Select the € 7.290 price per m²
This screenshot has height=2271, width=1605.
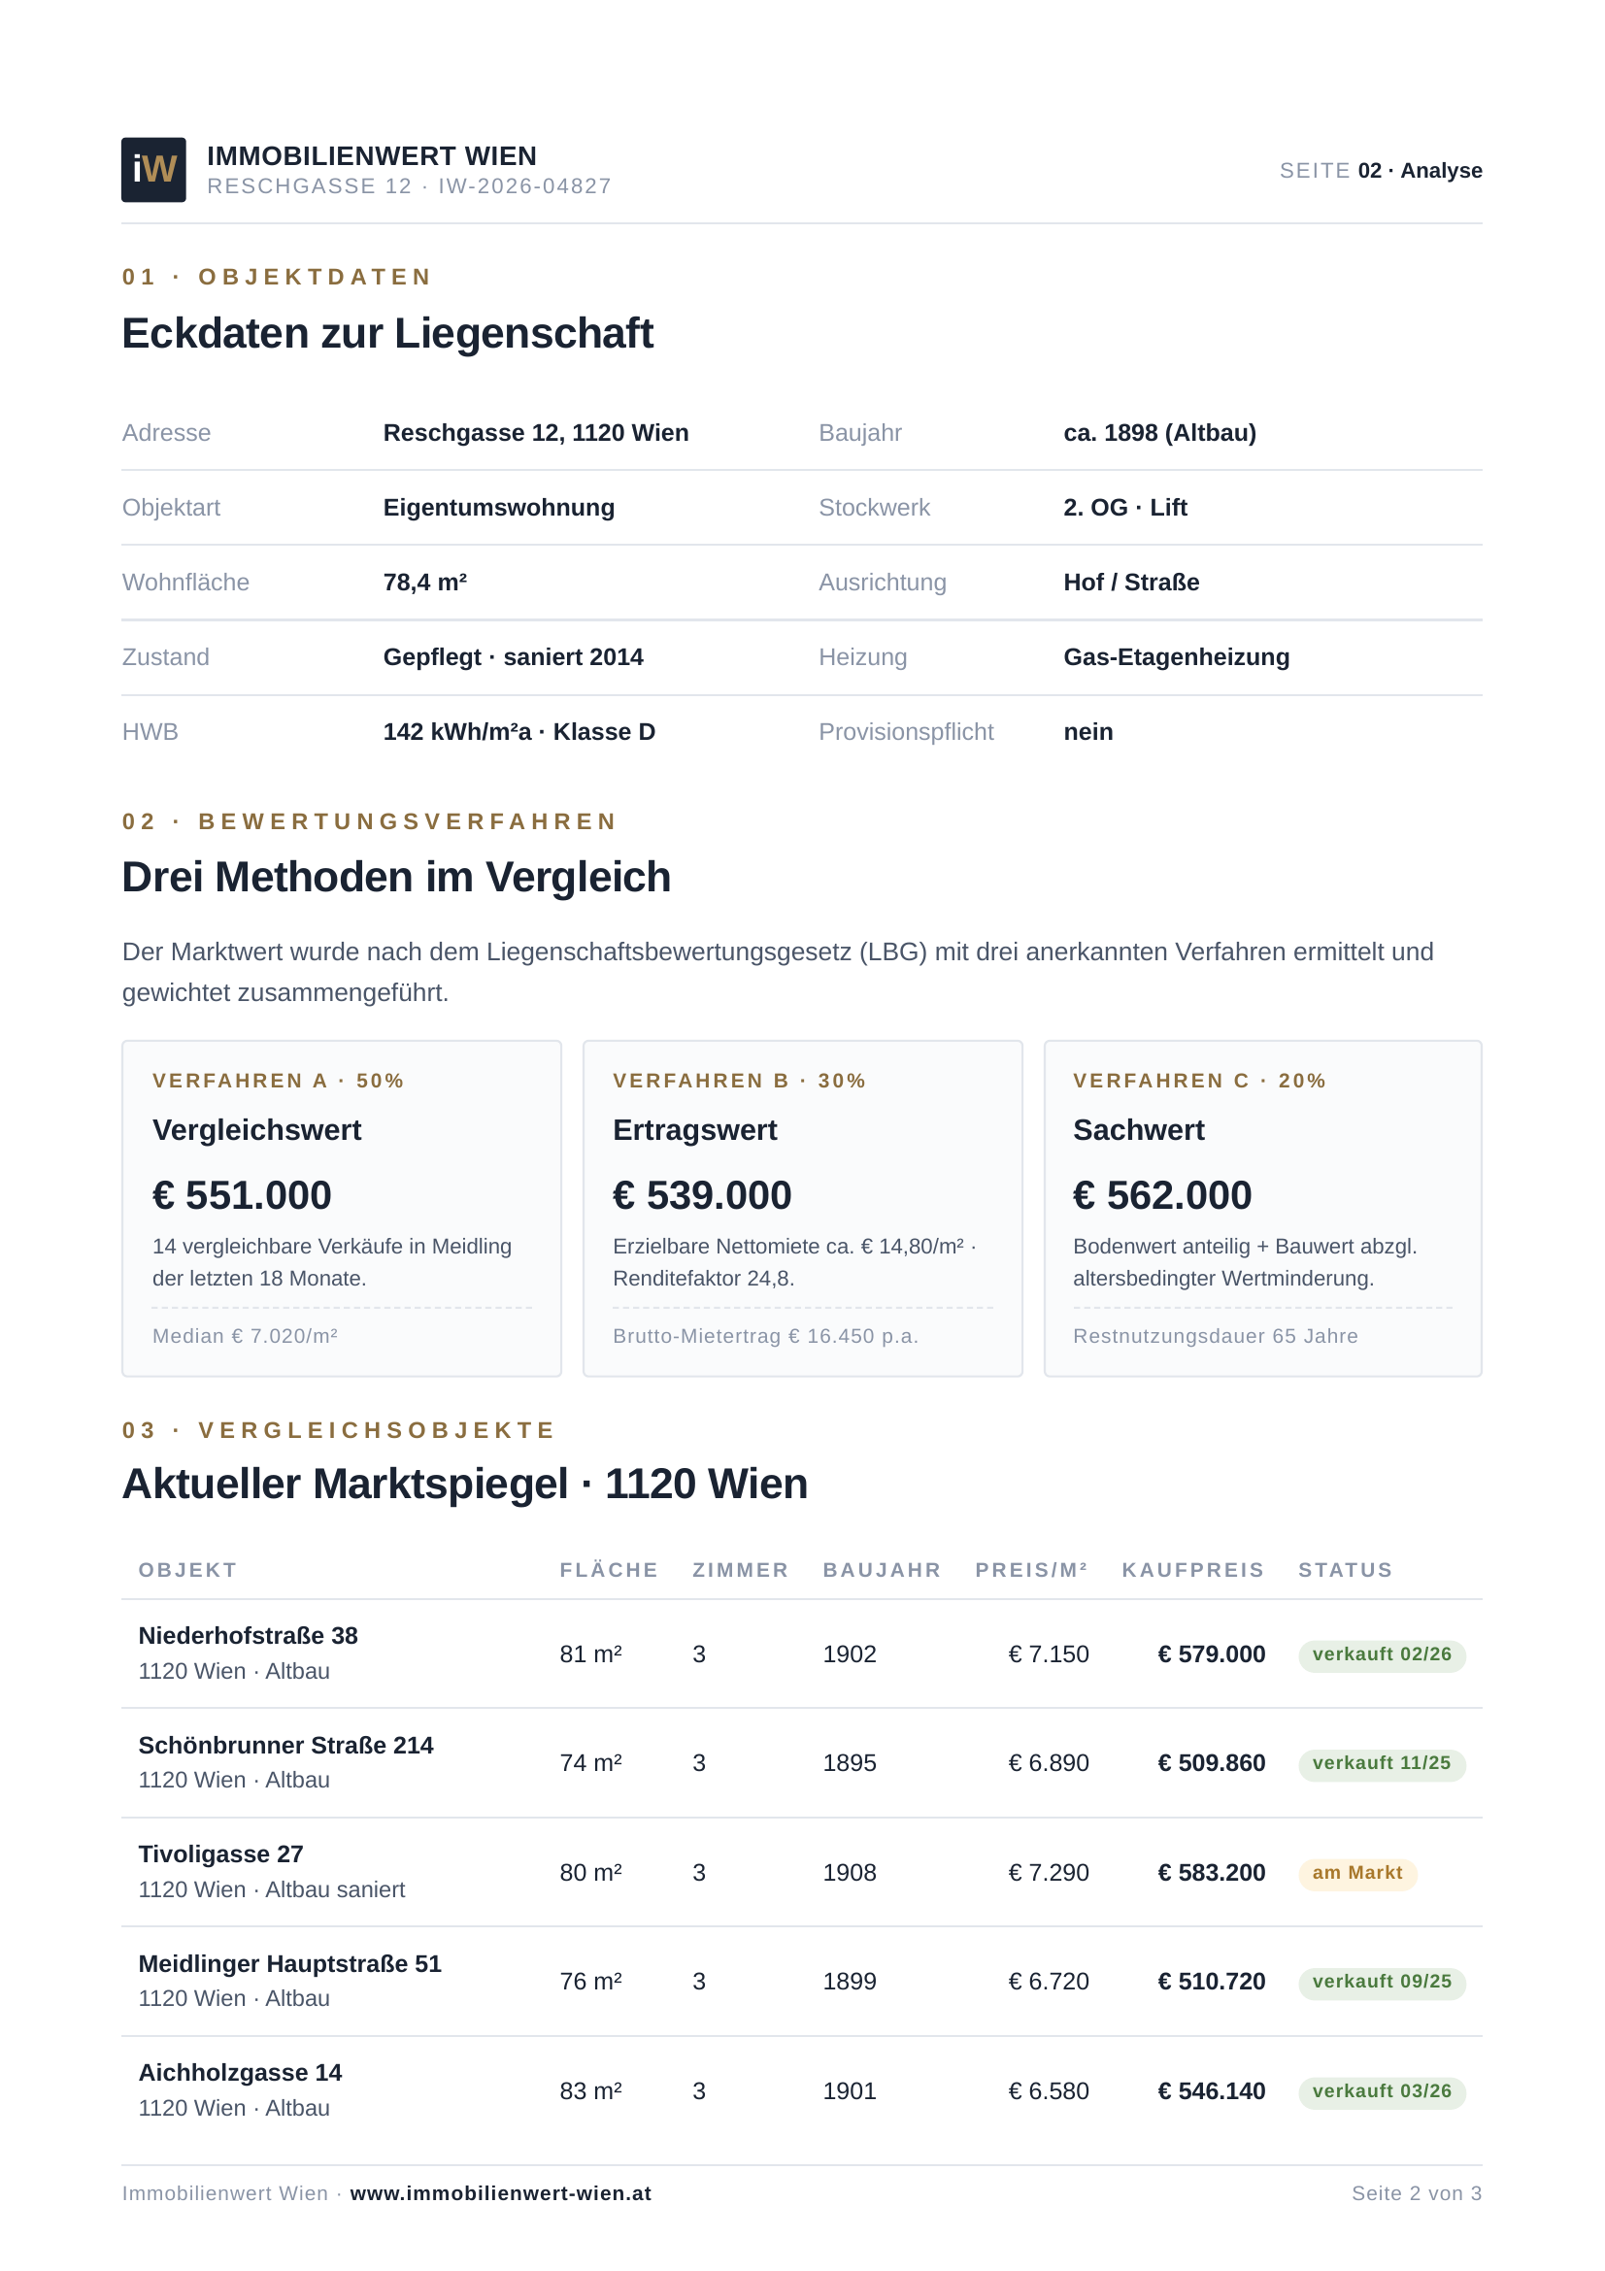click(x=1049, y=1873)
